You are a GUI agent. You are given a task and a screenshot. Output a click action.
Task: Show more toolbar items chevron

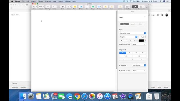[146, 8]
